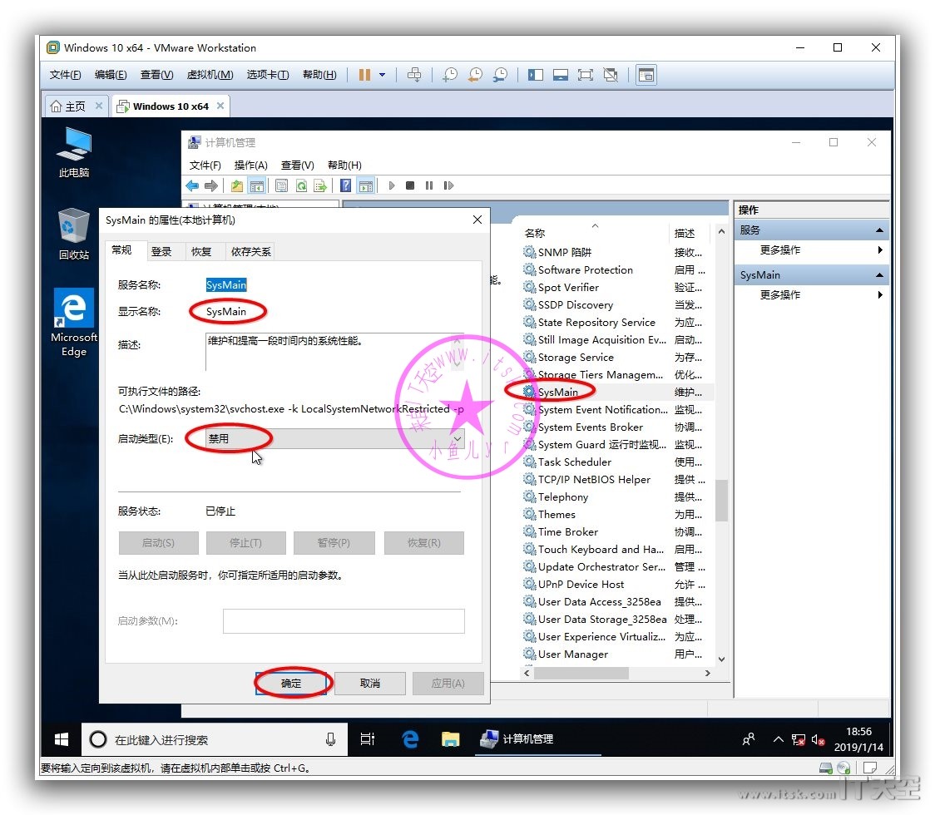
Task: Click the Forward arrow in Computer Management toolbar
Action: [x=211, y=186]
